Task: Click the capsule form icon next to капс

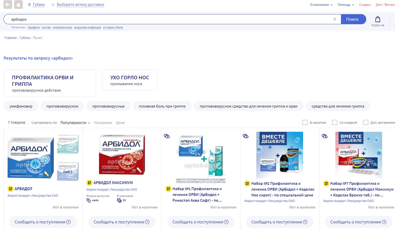Action: [89, 200]
